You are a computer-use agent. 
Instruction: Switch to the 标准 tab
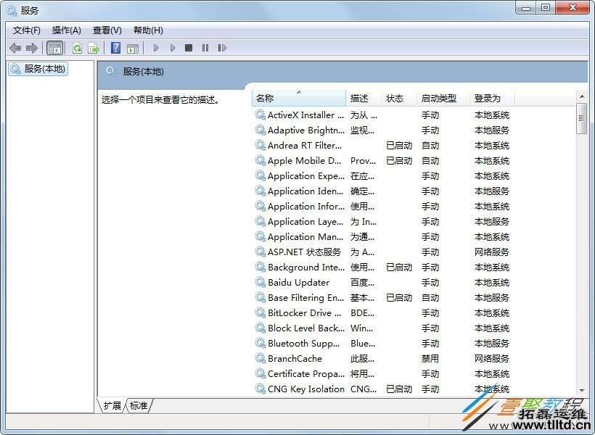click(x=139, y=406)
